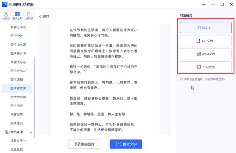Screen dimensions: 236x153
Task: Click the info icon beside the image quality tip
Action: coord(181,79)
